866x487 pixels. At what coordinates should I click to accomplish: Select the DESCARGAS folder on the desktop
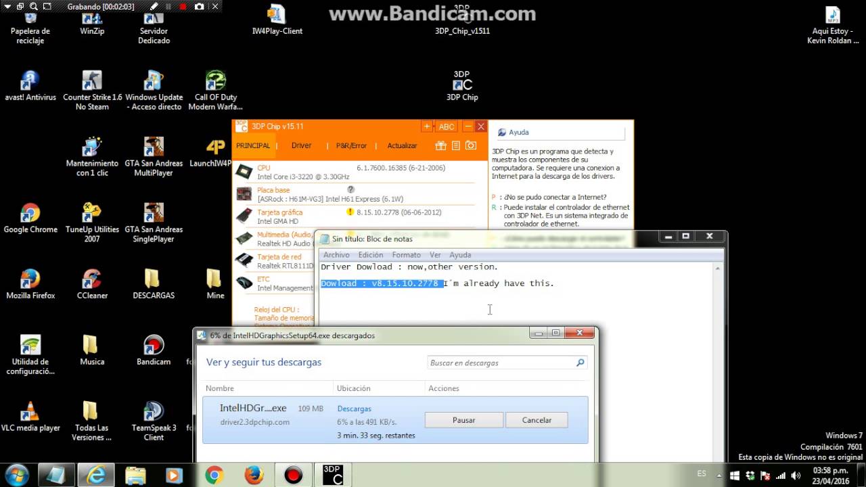pos(154,285)
